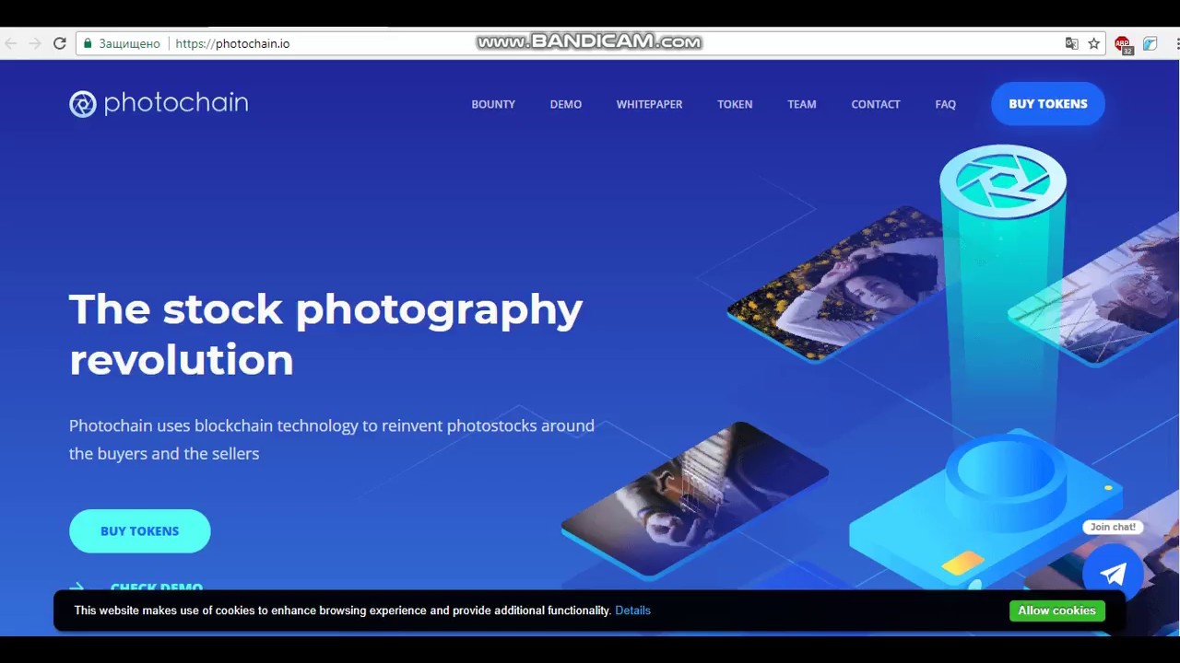The height and width of the screenshot is (663, 1180).
Task: Click the Join chat! label
Action: pos(1113,527)
